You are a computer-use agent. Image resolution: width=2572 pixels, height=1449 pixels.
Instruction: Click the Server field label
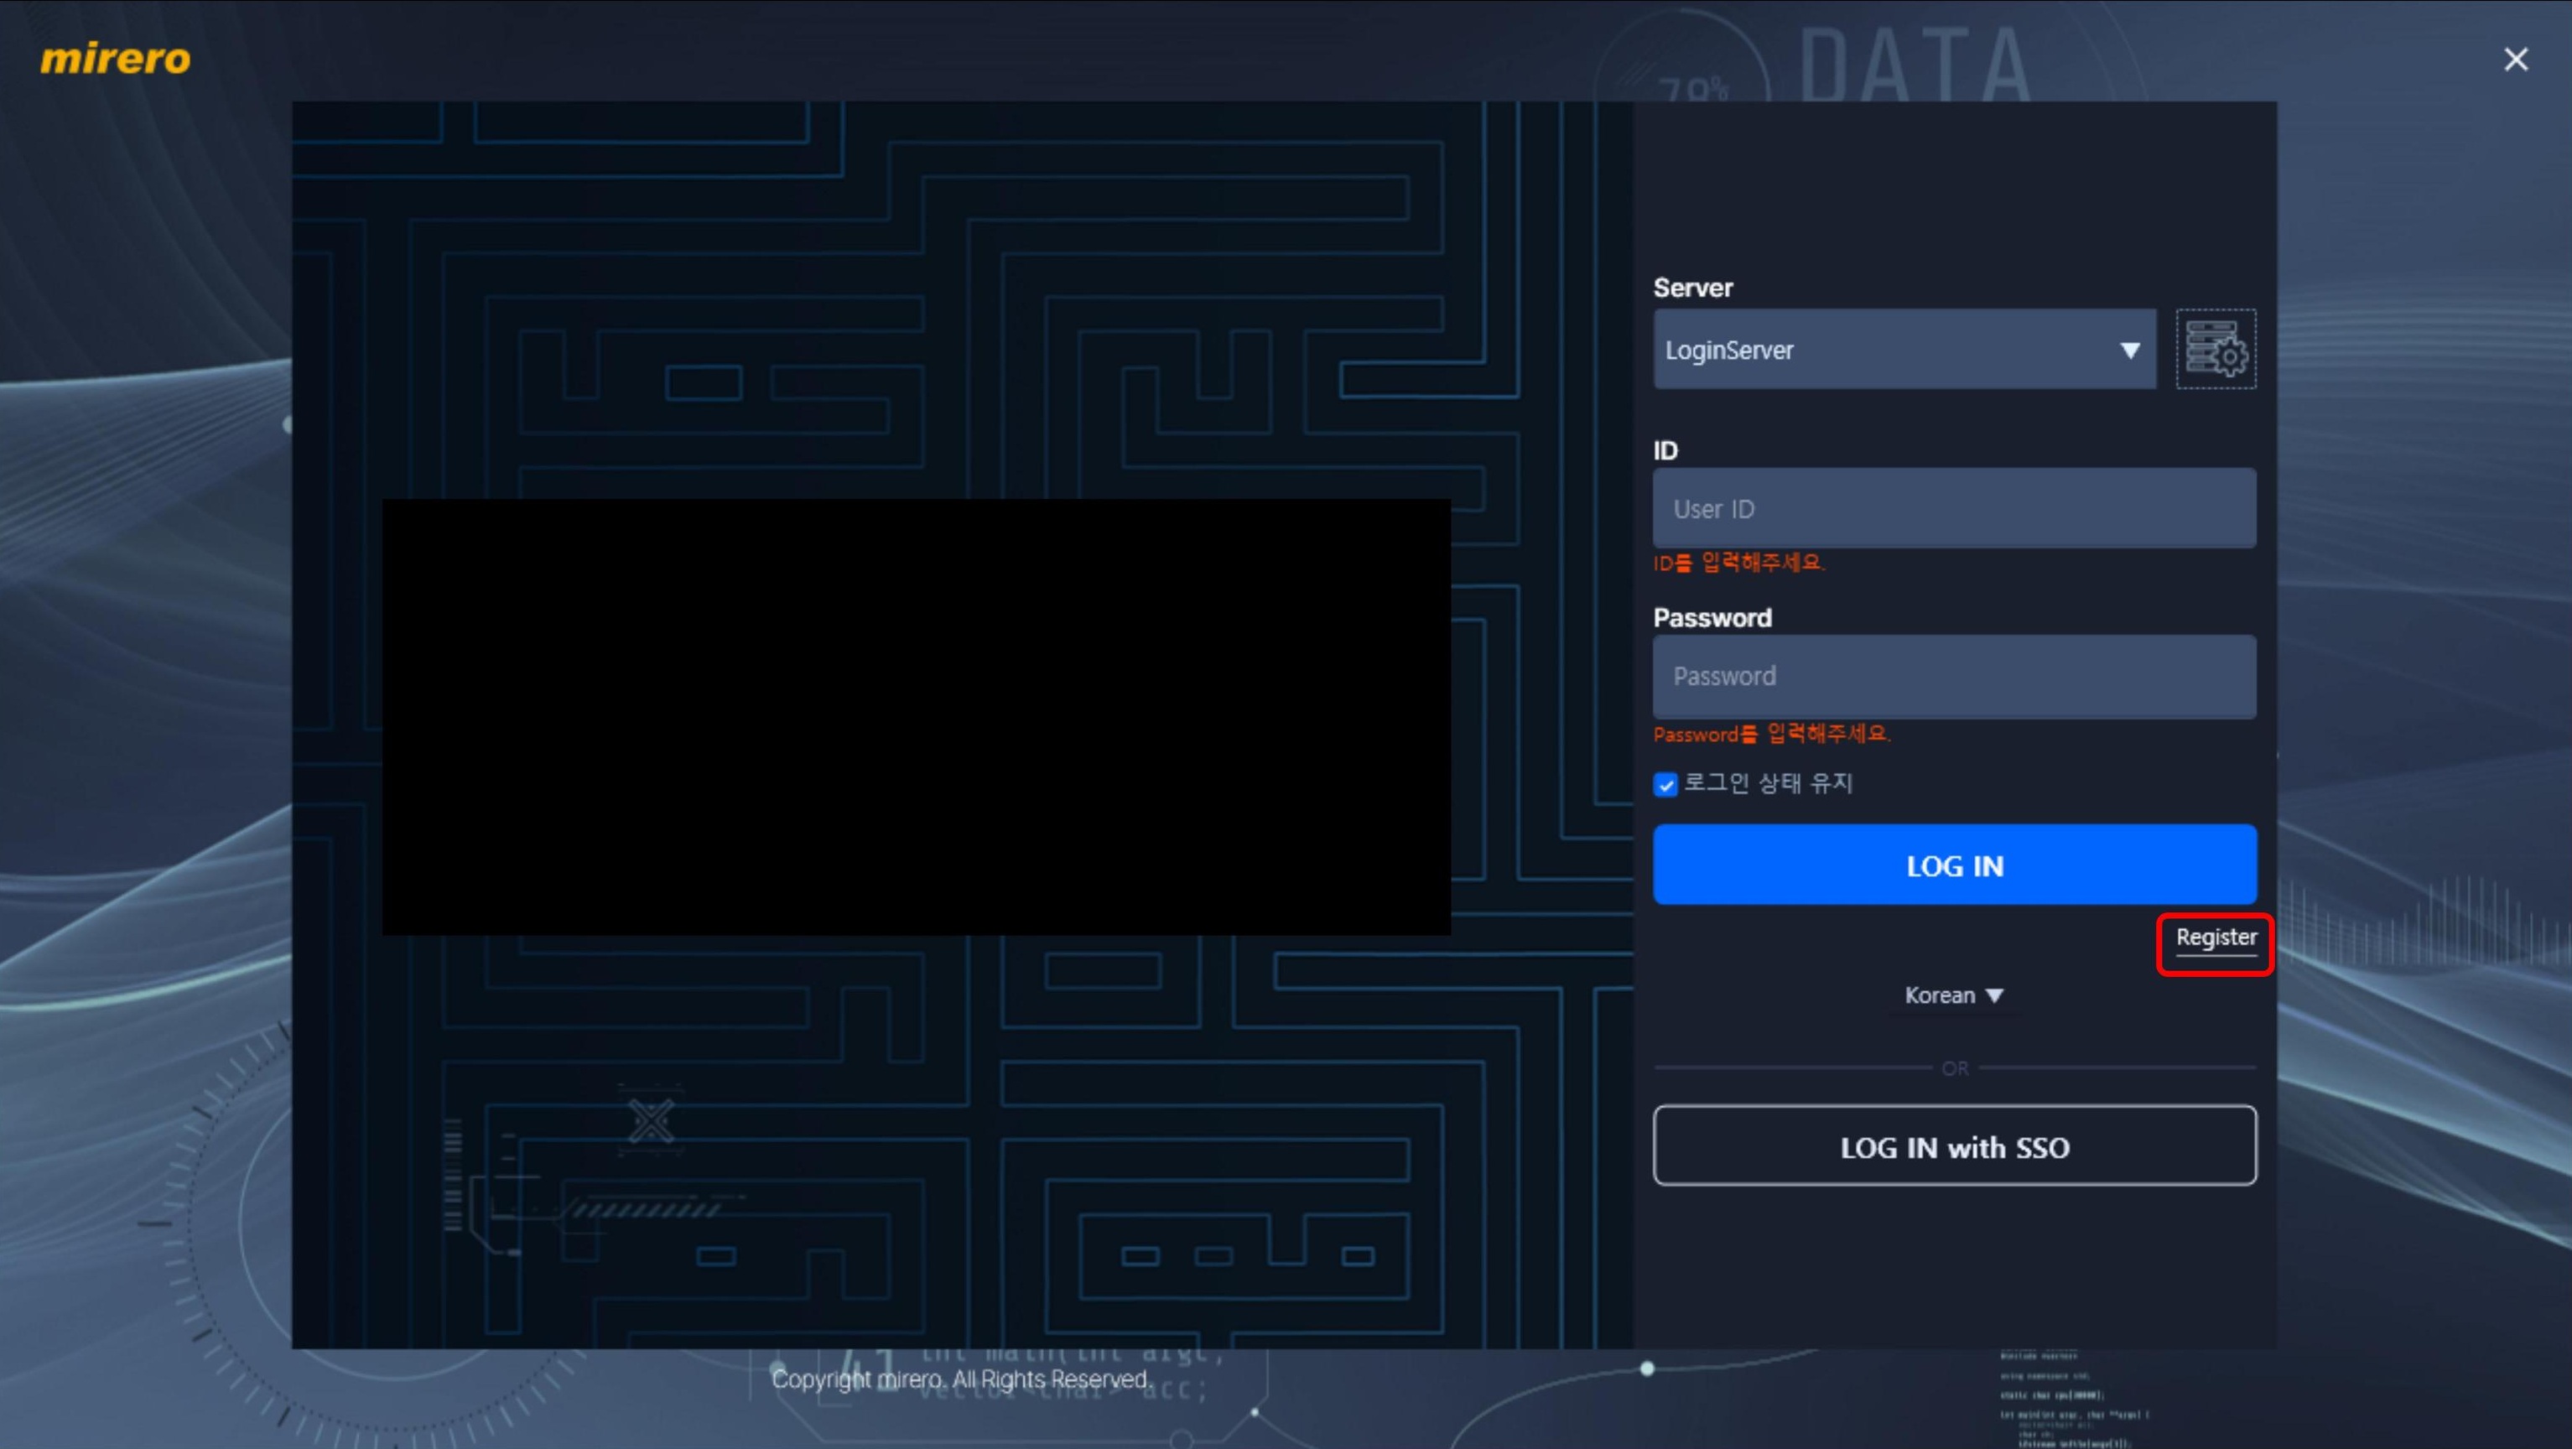click(x=1692, y=288)
